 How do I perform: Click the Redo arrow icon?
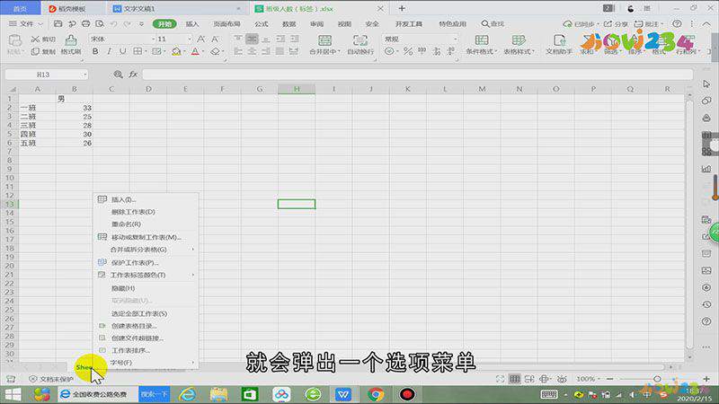(128, 24)
